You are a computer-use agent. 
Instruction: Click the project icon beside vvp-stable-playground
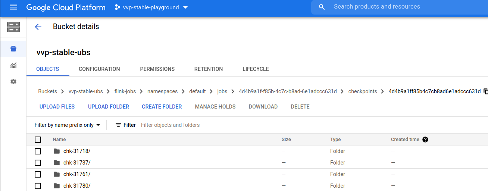click(118, 7)
